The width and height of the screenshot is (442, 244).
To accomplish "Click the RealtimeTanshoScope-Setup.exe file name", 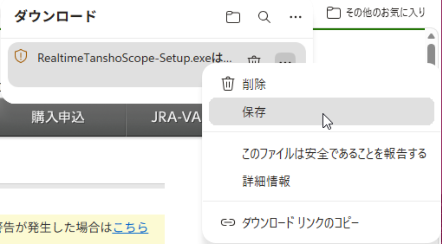I will click(x=135, y=58).
